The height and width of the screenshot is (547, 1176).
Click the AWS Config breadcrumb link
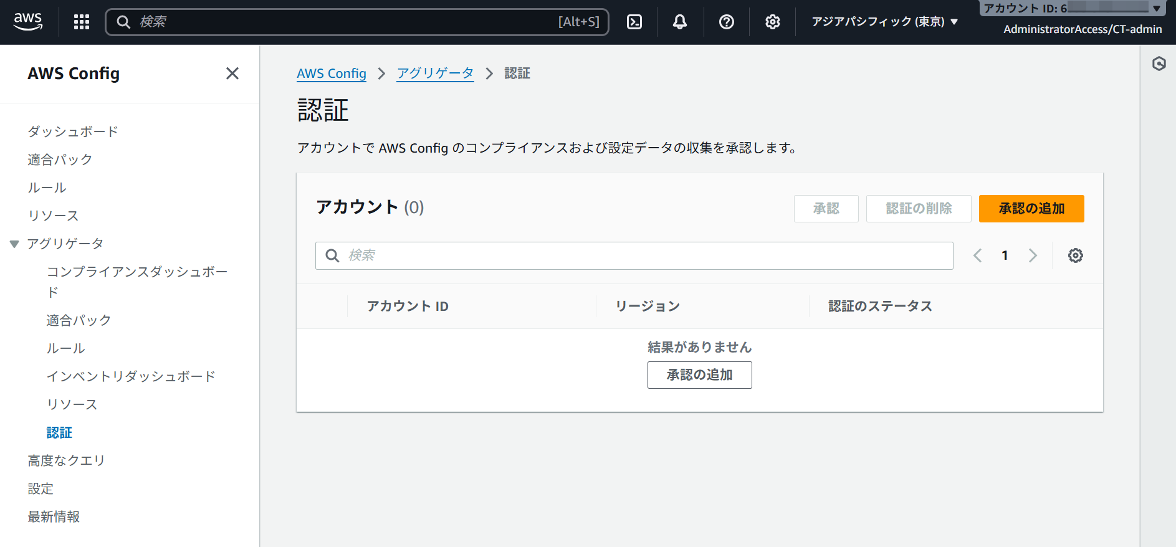(x=331, y=74)
